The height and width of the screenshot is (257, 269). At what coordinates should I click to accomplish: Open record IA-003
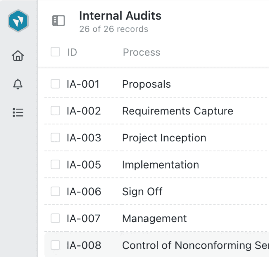click(x=84, y=138)
